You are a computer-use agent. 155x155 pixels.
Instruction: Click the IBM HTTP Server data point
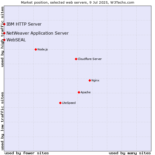tap(4, 24)
